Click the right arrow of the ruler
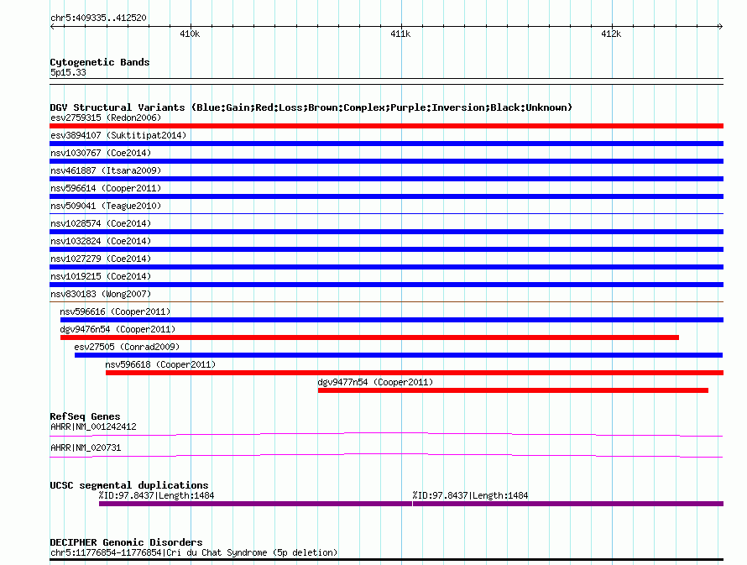Screen dimensions: 747x565 [x=720, y=27]
